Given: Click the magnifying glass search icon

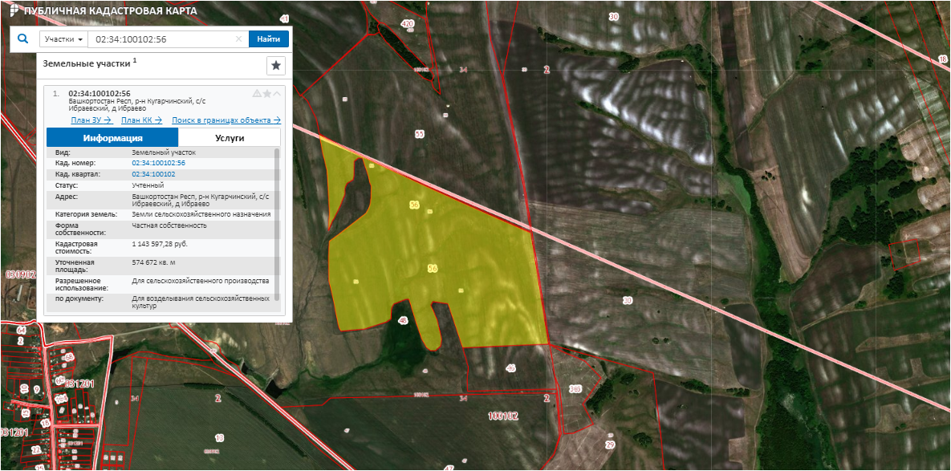Looking at the screenshot, I should [x=22, y=39].
